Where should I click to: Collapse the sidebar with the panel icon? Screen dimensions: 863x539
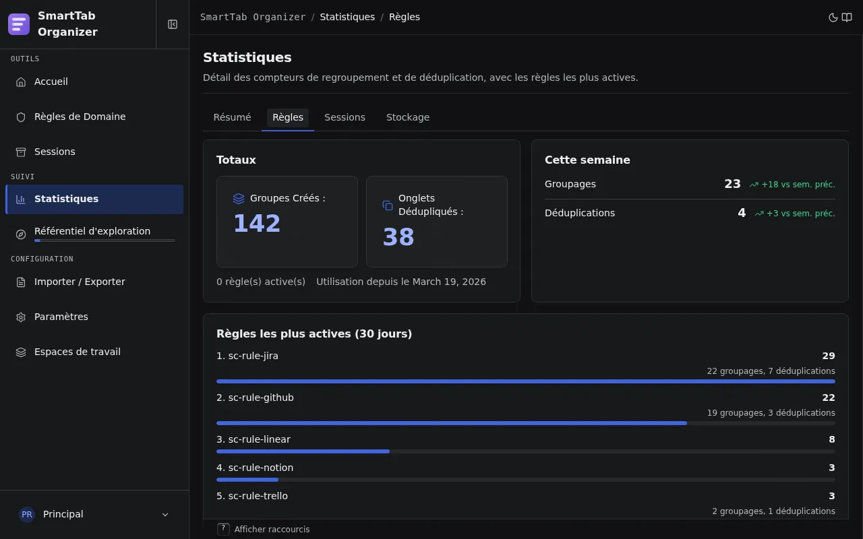point(173,24)
